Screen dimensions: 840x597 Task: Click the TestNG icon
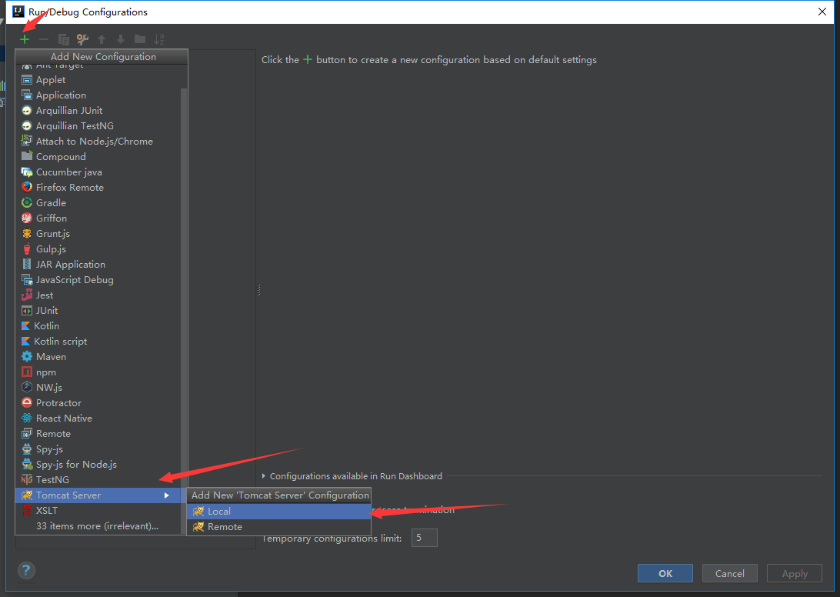(27, 479)
